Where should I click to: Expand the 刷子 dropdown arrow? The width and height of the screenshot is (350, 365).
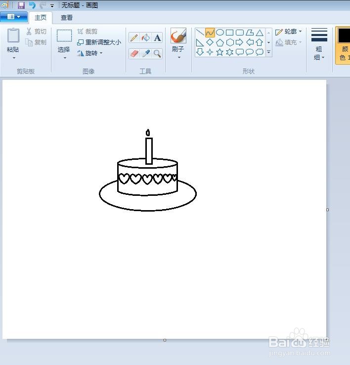[179, 58]
